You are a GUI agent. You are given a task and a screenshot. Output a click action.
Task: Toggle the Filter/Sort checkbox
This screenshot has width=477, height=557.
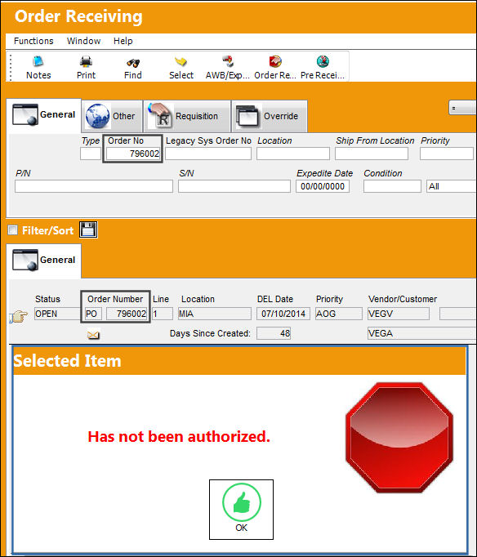point(13,230)
